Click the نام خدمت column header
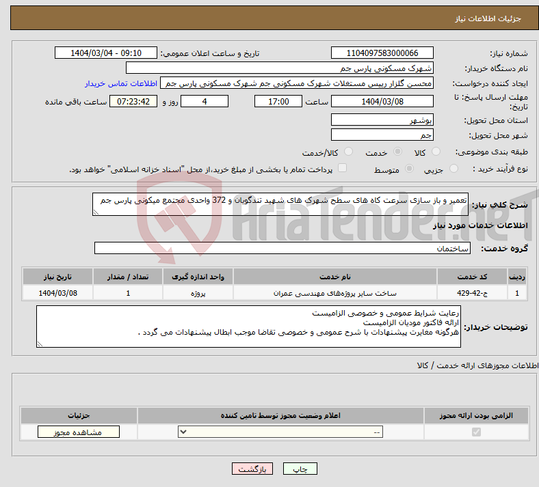The width and height of the screenshot is (539, 487). 334,277
